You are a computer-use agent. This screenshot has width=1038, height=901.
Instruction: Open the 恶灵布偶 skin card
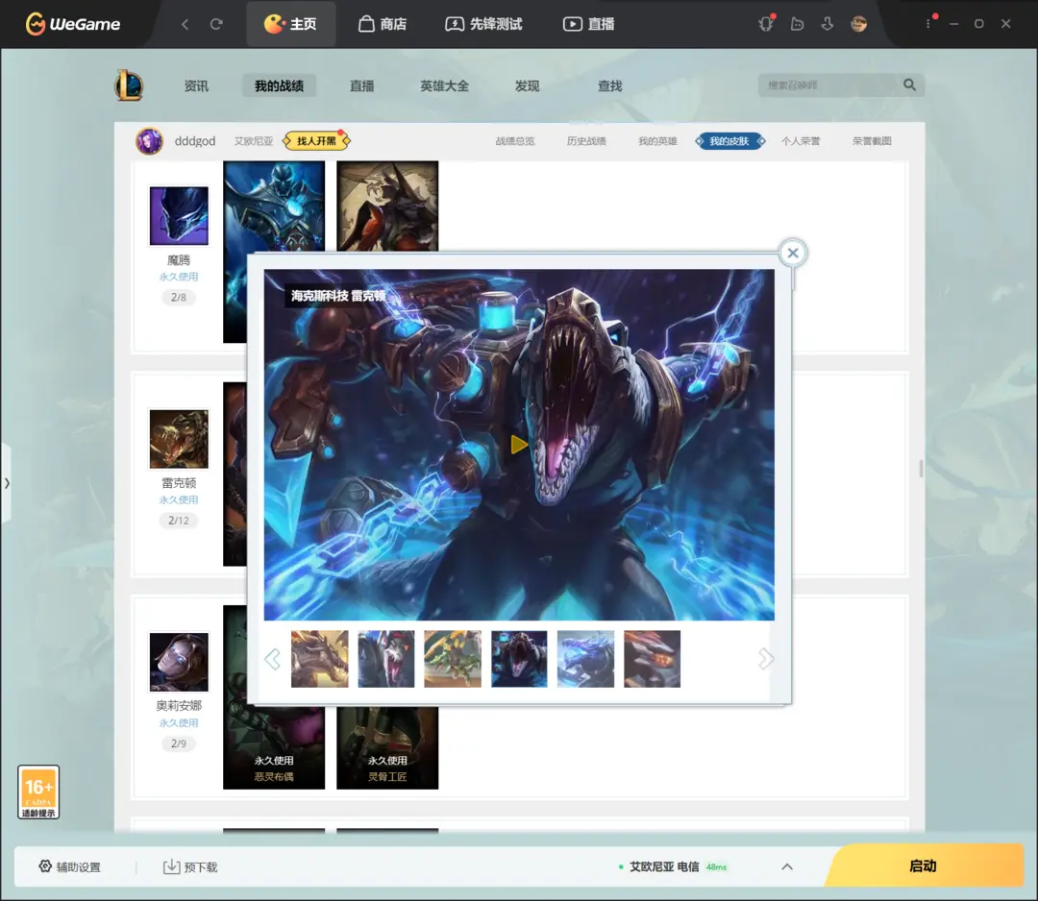[x=274, y=747]
